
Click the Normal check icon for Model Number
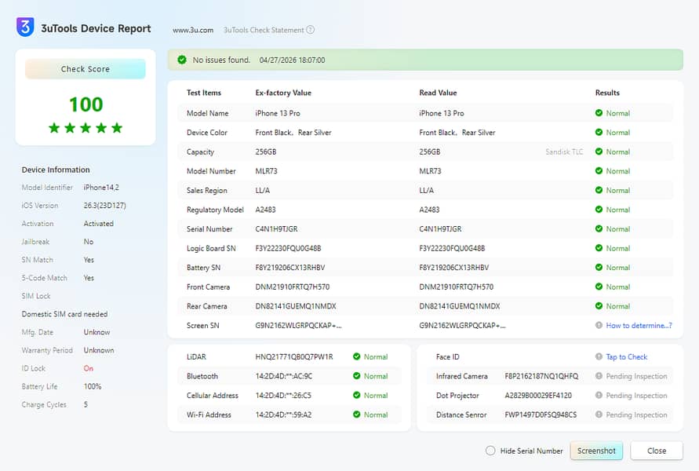coord(599,171)
